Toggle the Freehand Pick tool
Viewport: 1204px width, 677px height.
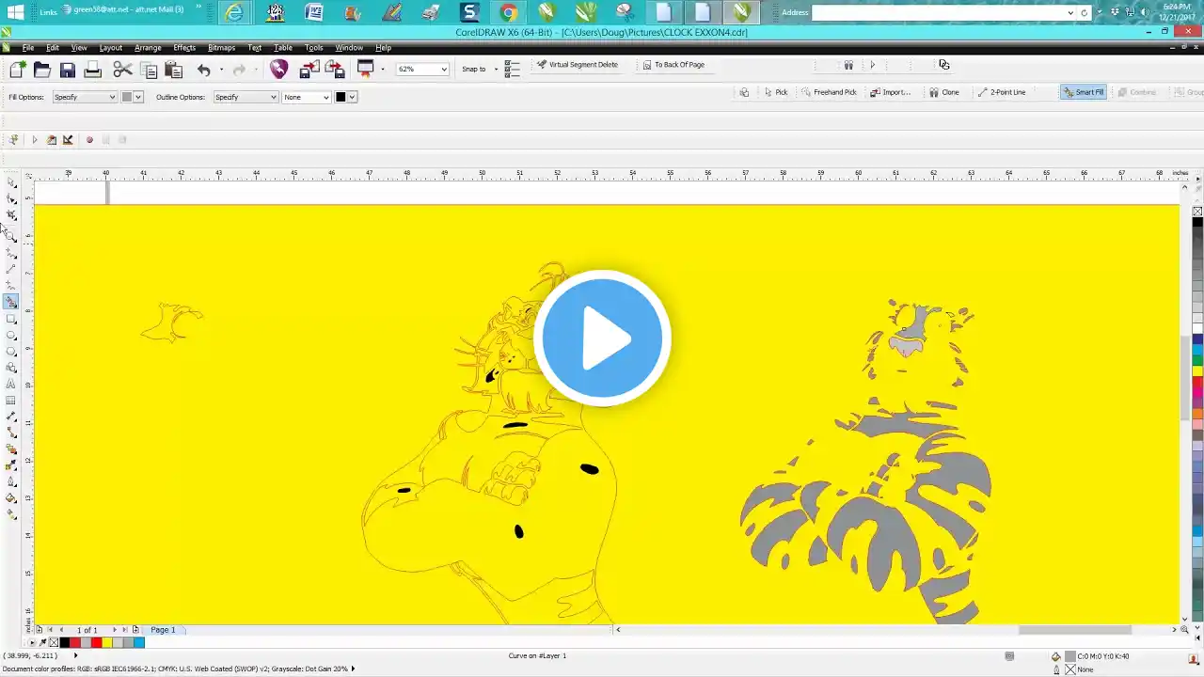click(829, 92)
